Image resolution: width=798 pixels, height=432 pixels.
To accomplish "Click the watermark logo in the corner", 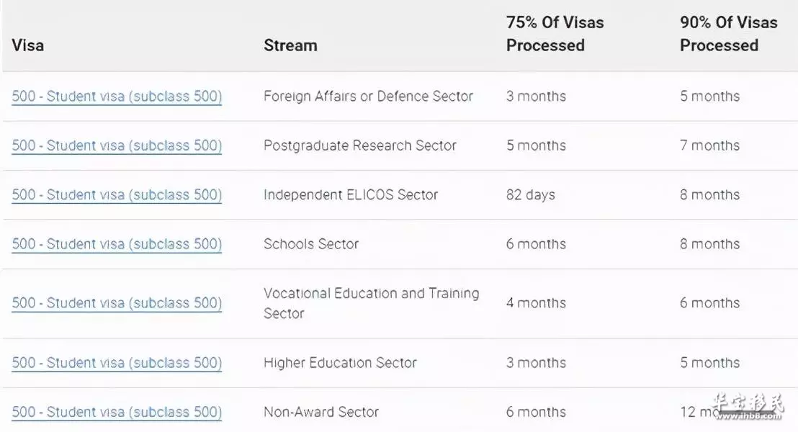I will pos(748,407).
